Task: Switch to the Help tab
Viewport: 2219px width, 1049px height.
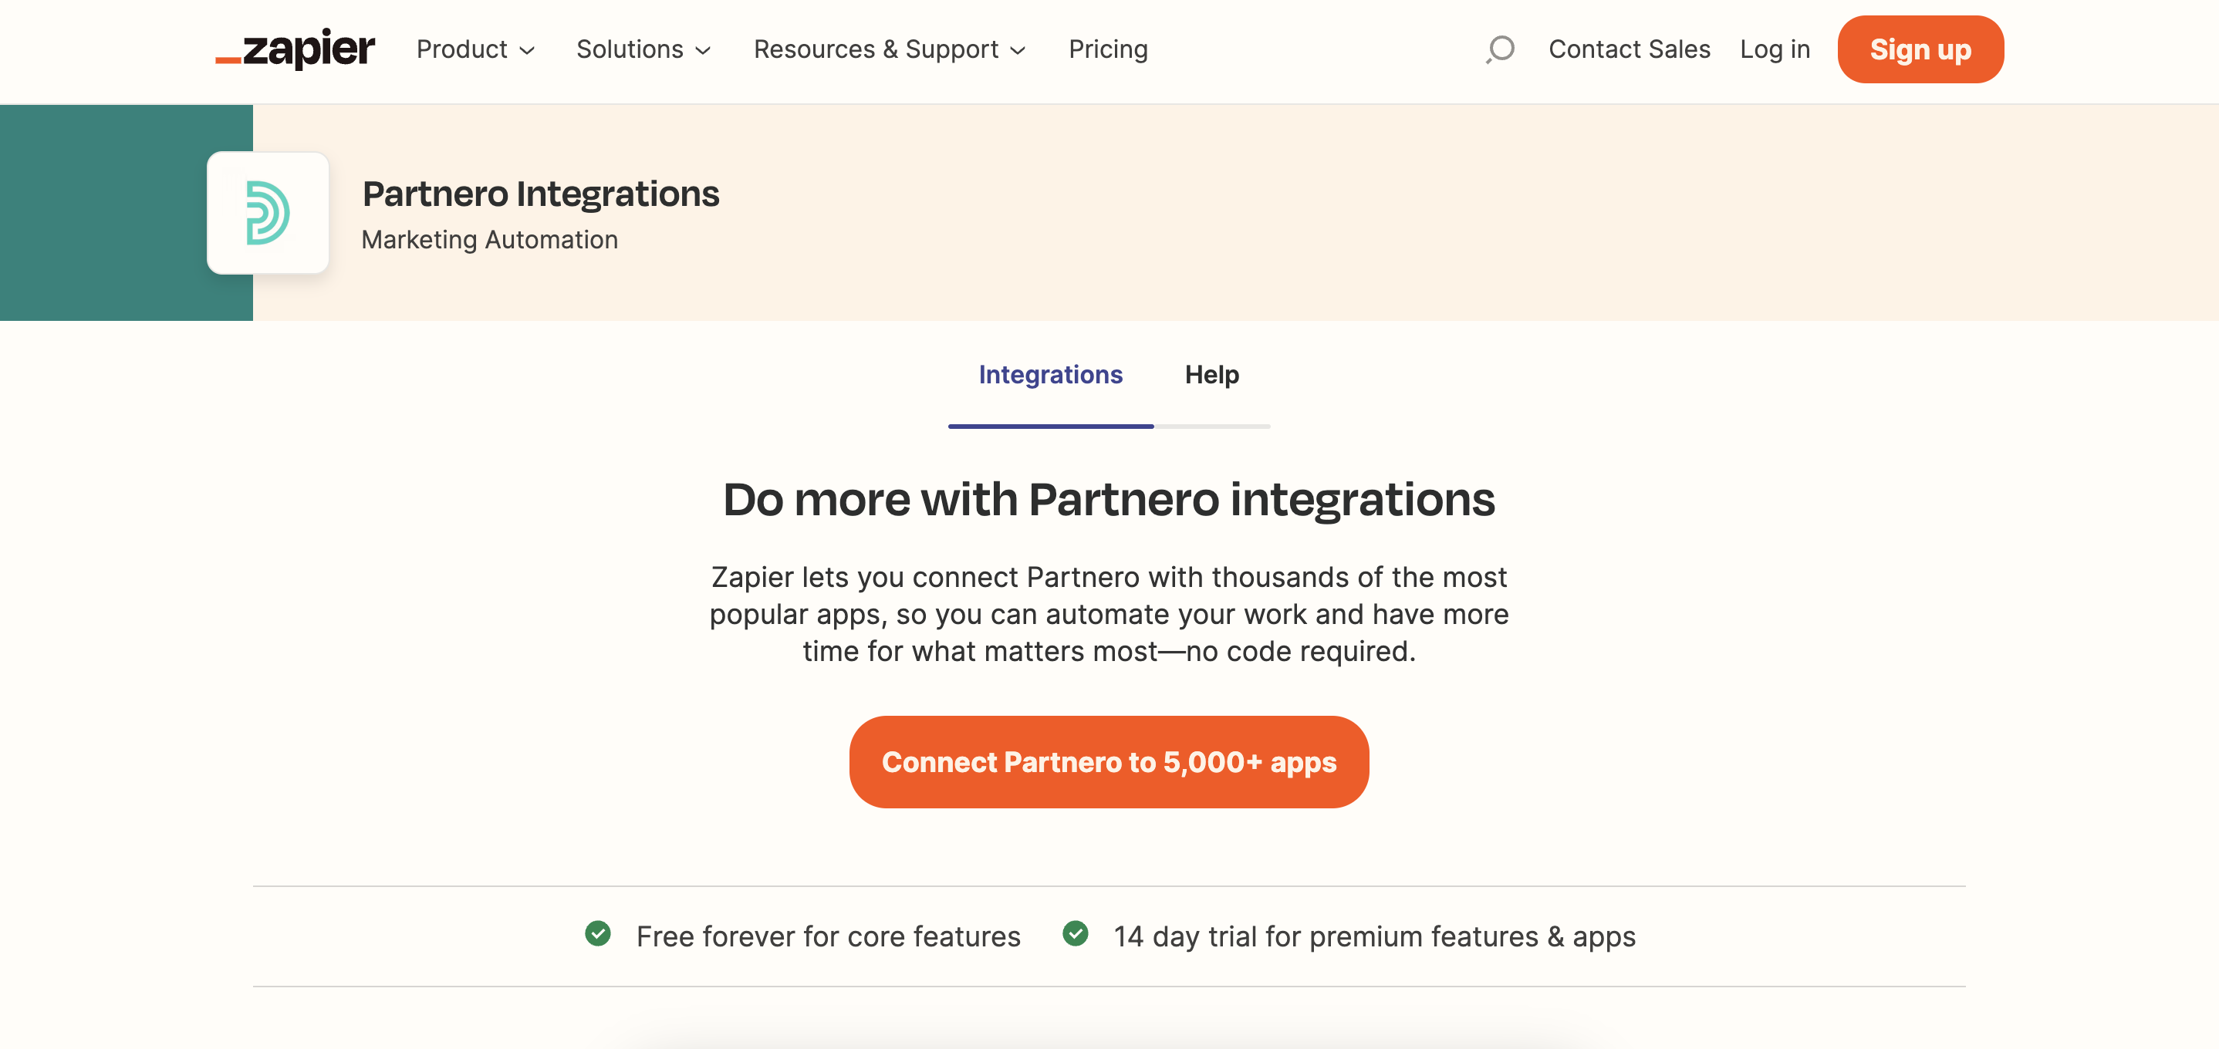Action: tap(1211, 375)
